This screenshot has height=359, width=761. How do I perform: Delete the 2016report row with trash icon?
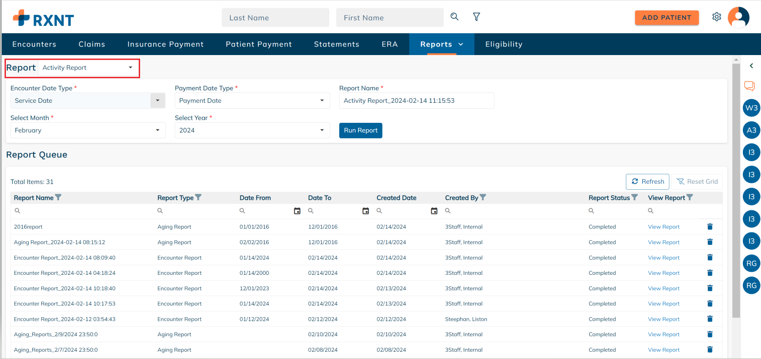click(710, 227)
